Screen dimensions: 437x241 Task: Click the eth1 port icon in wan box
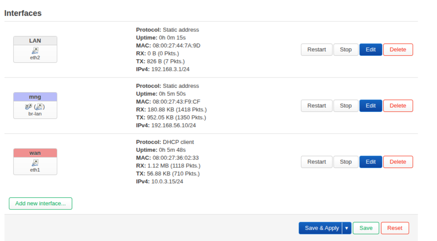tap(35, 163)
